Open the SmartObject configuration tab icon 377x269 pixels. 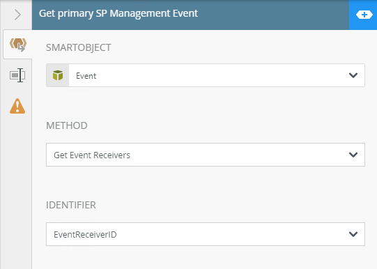pos(18,45)
